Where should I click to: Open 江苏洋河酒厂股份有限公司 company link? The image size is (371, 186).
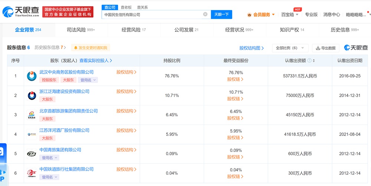pyautogui.click(x=64, y=130)
